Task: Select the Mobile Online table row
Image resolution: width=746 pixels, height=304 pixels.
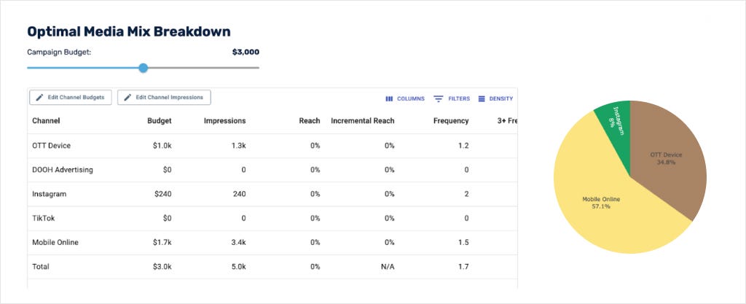Action: [272, 243]
